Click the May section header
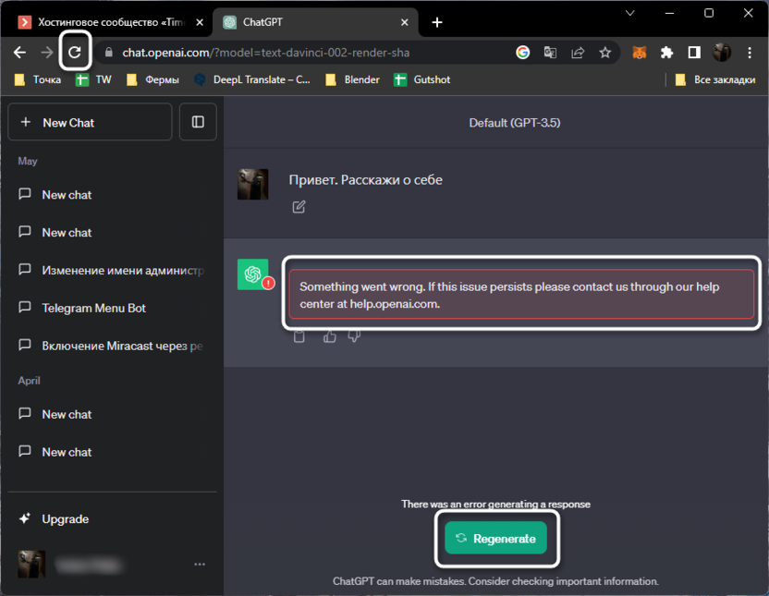Image resolution: width=769 pixels, height=596 pixels. 28,162
